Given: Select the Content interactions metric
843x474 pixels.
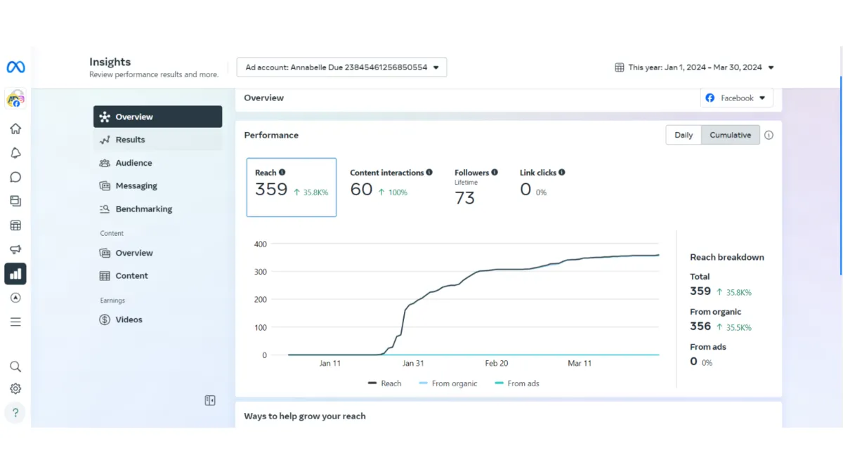Looking at the screenshot, I should 391,184.
